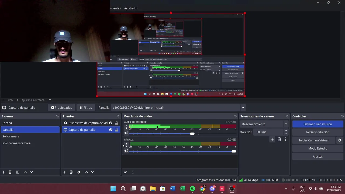345x194 pixels.
Task: Click Detener Transmisión button
Action: pos(318,124)
